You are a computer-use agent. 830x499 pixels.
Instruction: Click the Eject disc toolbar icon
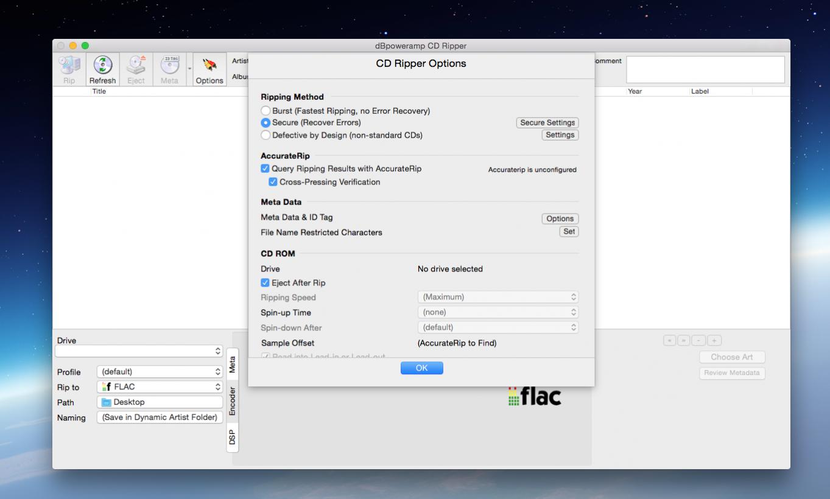[x=136, y=66]
